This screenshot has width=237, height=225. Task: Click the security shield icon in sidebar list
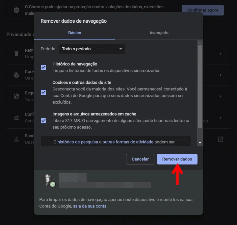point(16,96)
